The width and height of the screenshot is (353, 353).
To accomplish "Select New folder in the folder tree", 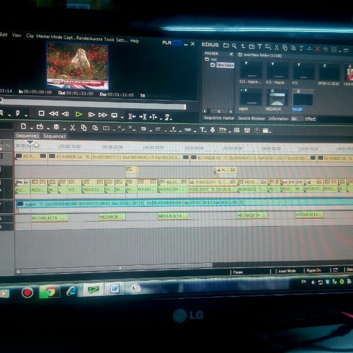I will (x=222, y=65).
